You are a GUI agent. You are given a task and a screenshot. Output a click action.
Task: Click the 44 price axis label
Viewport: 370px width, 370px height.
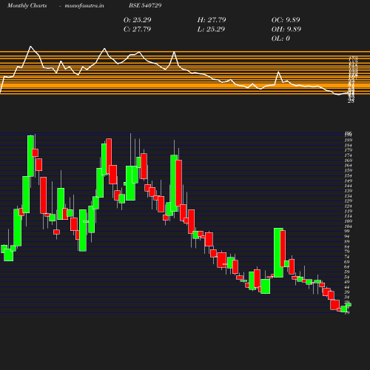point(347,287)
